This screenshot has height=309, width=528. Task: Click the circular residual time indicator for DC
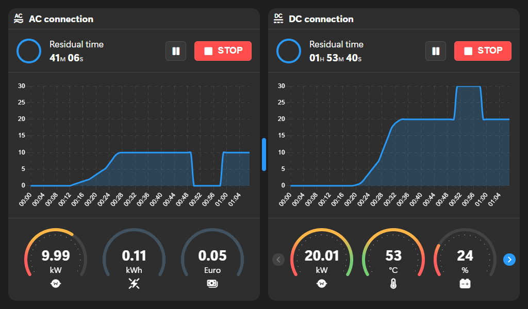click(289, 51)
